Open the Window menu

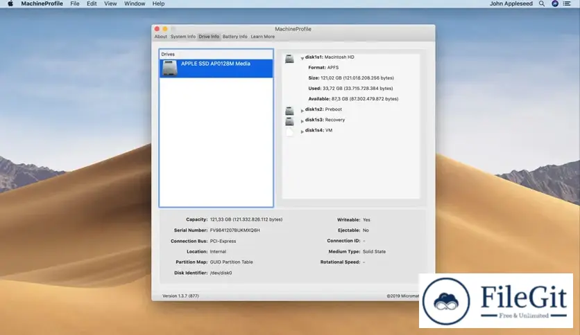tap(135, 3)
